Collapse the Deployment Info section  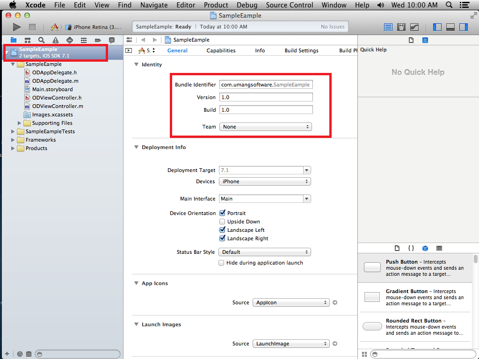[136, 147]
